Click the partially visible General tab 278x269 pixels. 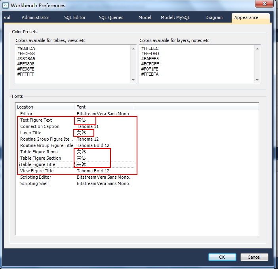tap(7, 17)
